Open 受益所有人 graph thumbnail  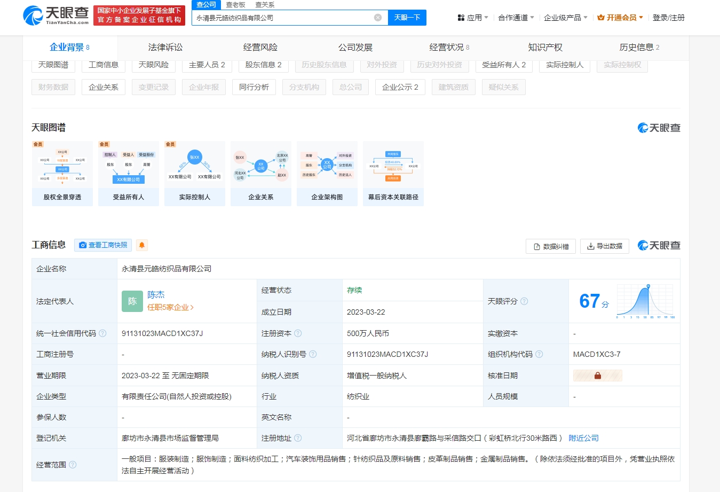pyautogui.click(x=129, y=174)
